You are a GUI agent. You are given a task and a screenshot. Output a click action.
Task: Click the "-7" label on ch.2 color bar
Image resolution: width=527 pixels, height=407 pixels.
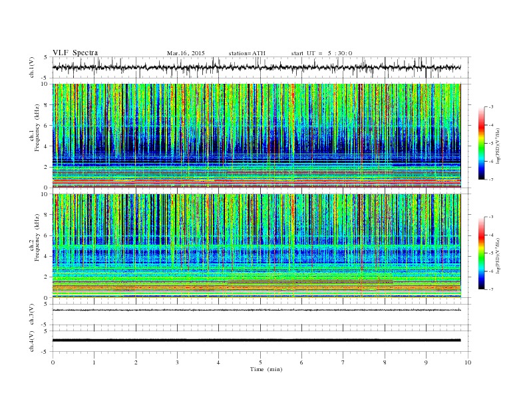pyautogui.click(x=490, y=289)
